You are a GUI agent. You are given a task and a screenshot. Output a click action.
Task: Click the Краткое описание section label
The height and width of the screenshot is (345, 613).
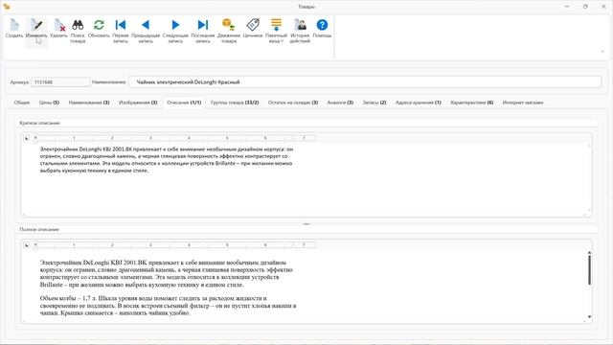pyautogui.click(x=39, y=123)
